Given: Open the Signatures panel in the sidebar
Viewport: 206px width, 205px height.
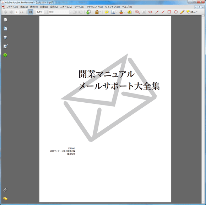Looking at the screenshot, I should tap(6, 46).
